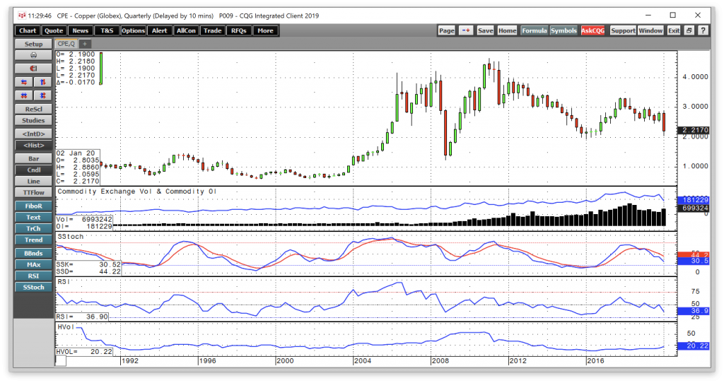Open the More menu in the toolbar
The height and width of the screenshot is (383, 724).
(x=265, y=30)
